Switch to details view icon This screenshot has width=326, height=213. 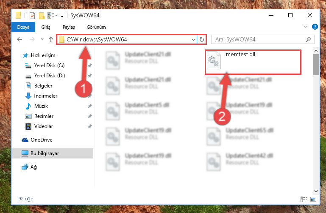(x=304, y=199)
